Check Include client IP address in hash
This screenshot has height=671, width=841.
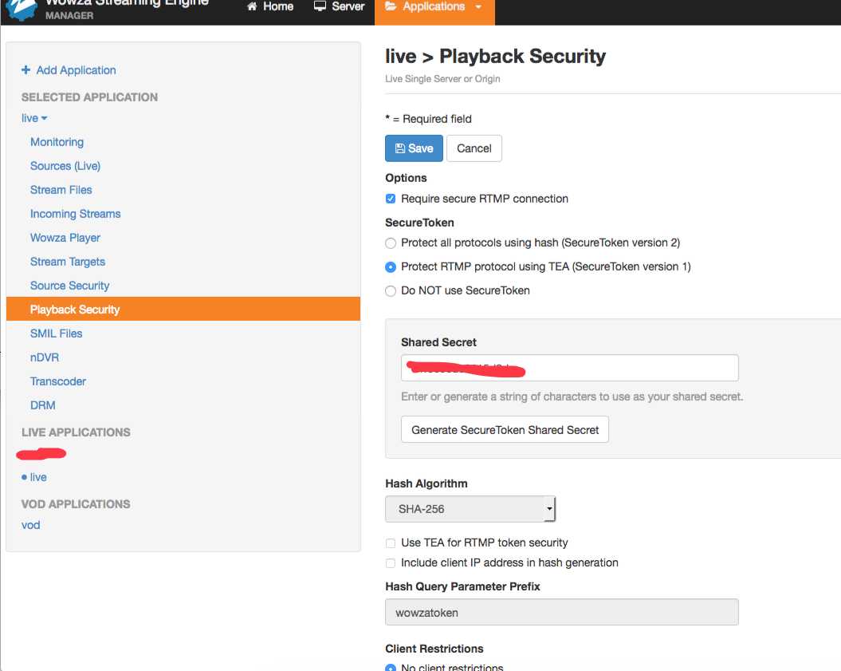point(391,563)
